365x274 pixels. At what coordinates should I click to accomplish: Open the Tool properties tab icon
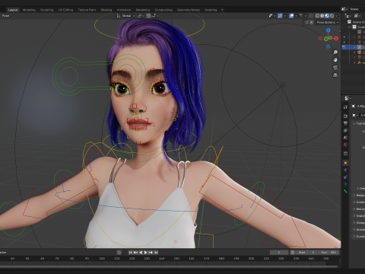[345, 107]
